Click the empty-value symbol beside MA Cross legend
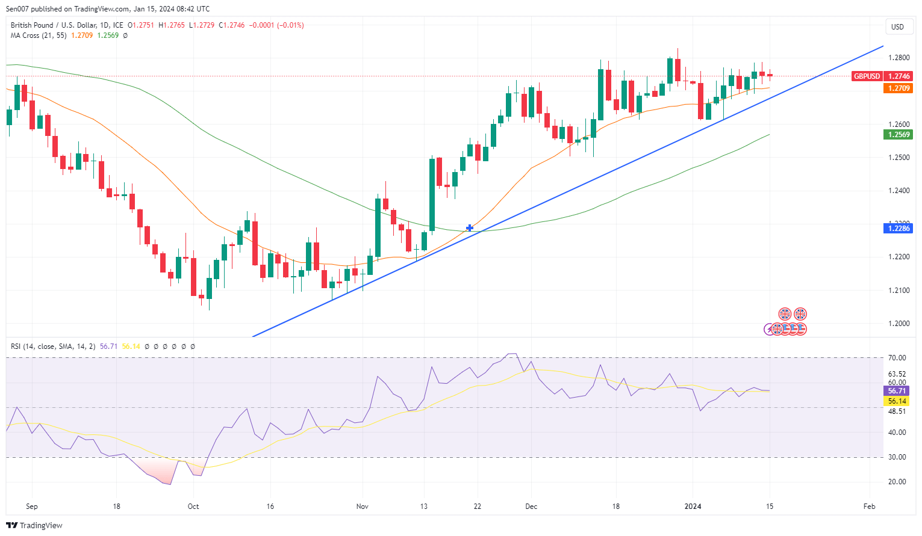 (x=125, y=35)
